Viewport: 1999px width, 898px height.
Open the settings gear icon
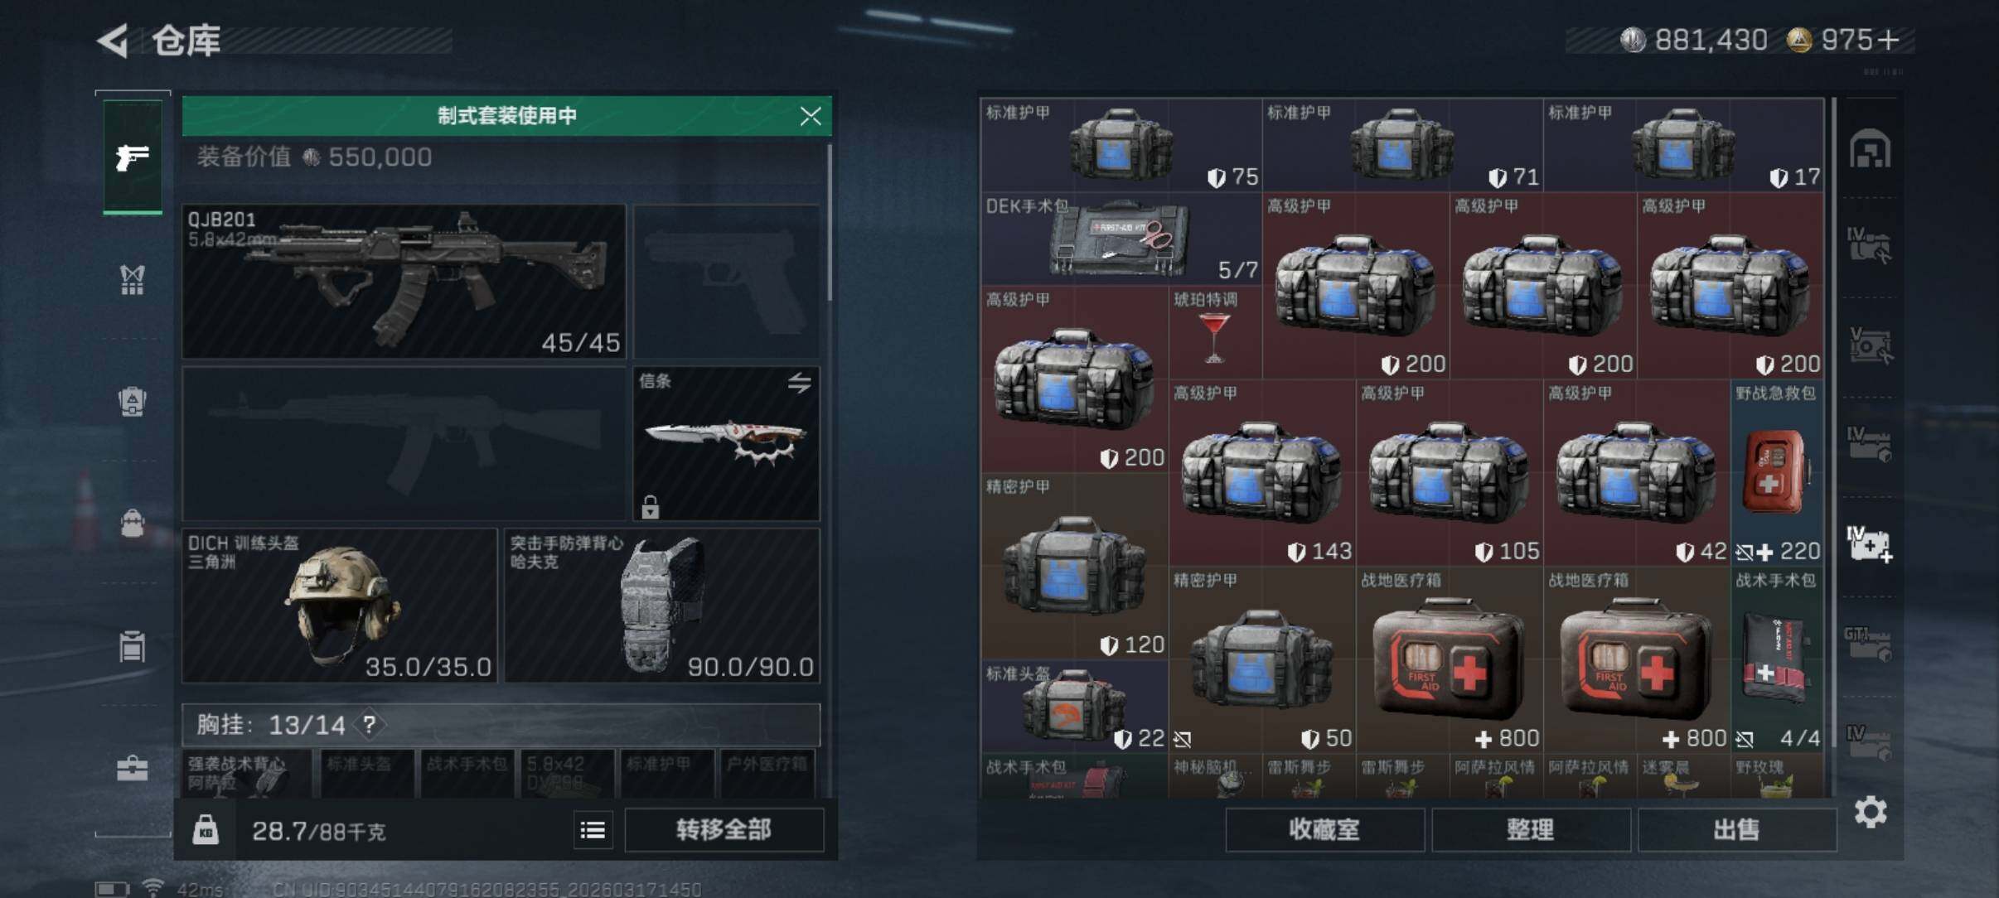tap(1871, 813)
